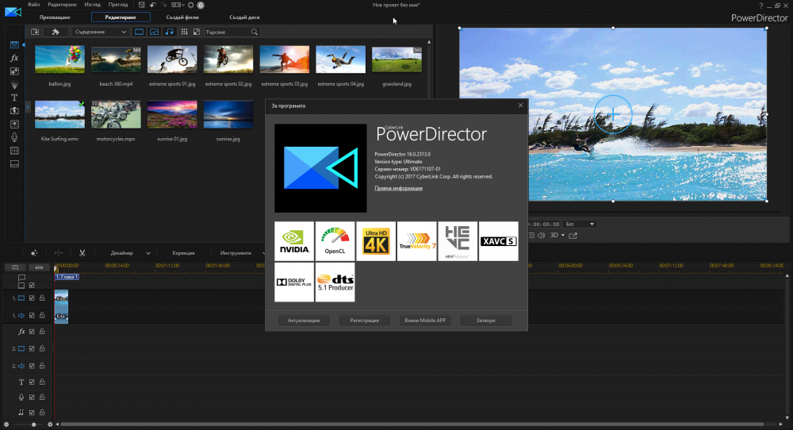This screenshot has width=793, height=430.
Task: Switch to Създай филм tab
Action: (x=182, y=17)
